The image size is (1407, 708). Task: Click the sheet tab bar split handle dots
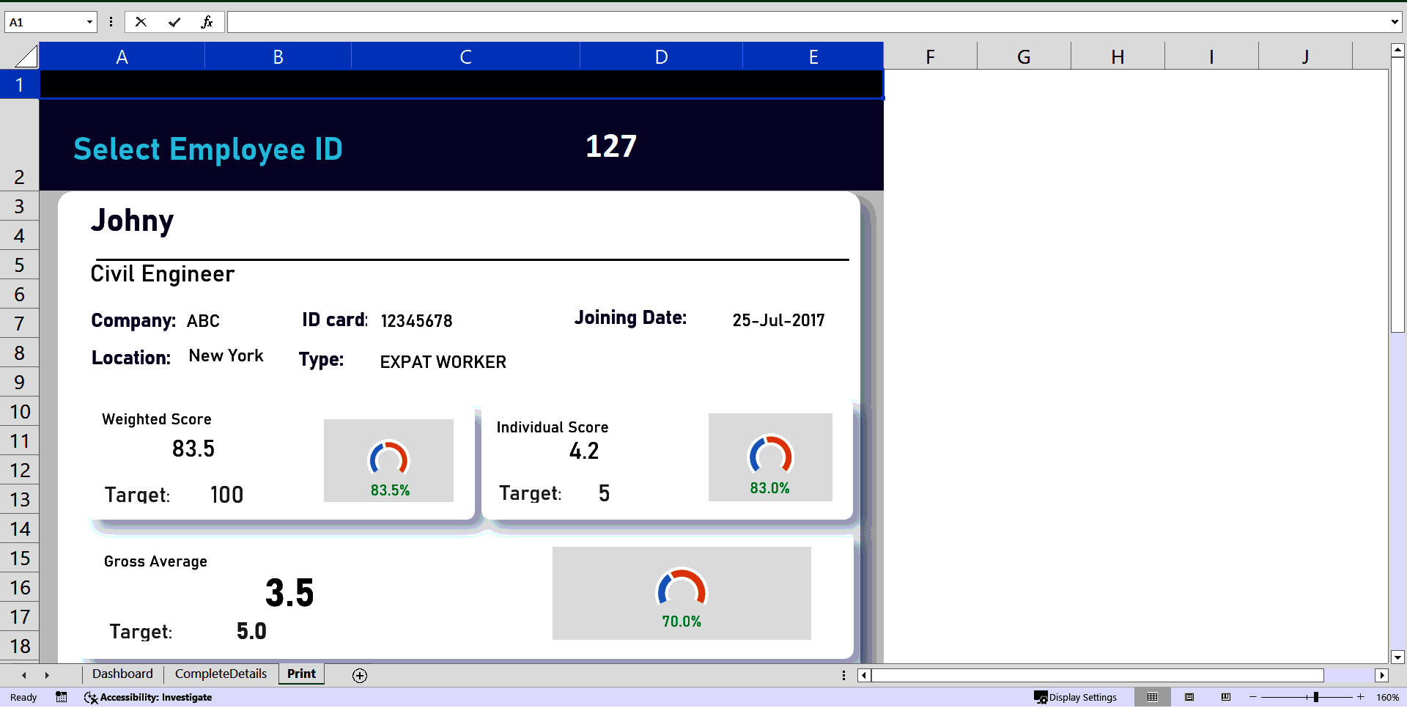point(843,675)
